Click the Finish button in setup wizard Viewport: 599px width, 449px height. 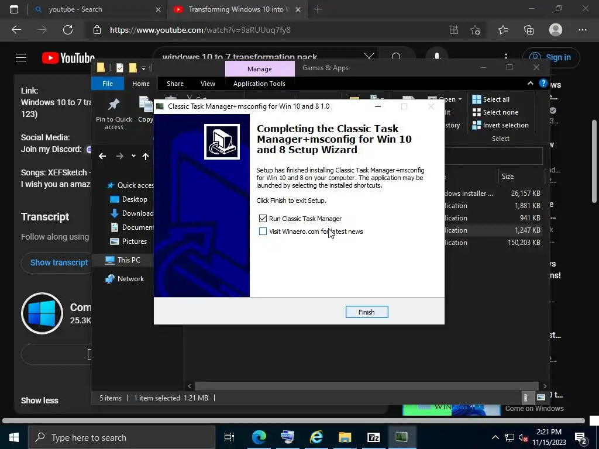(367, 312)
